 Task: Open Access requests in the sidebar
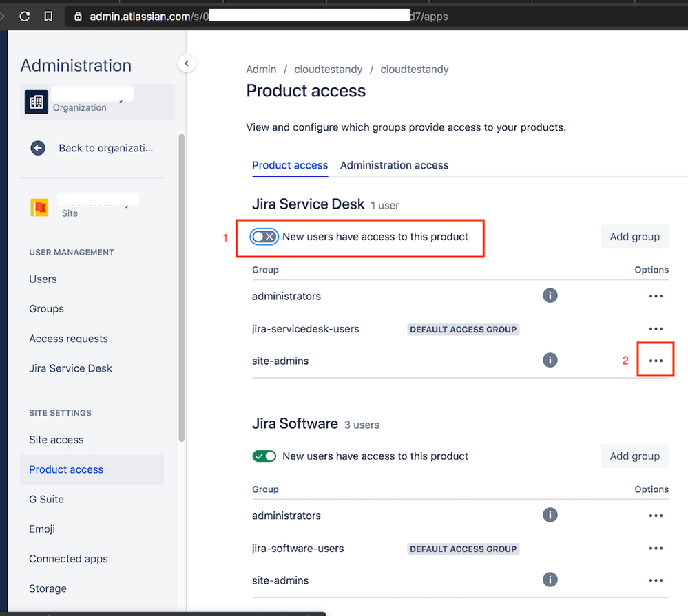point(68,339)
